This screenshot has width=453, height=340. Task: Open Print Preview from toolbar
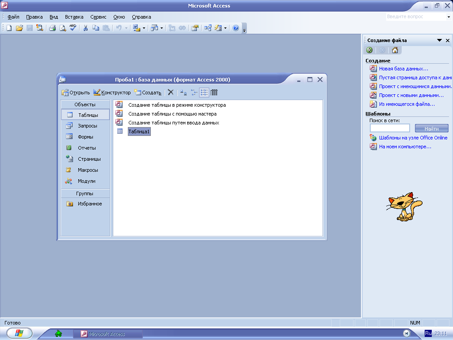tap(62, 28)
